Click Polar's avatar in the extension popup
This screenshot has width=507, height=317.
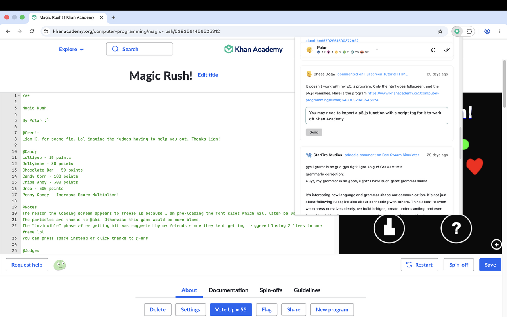pos(310,50)
